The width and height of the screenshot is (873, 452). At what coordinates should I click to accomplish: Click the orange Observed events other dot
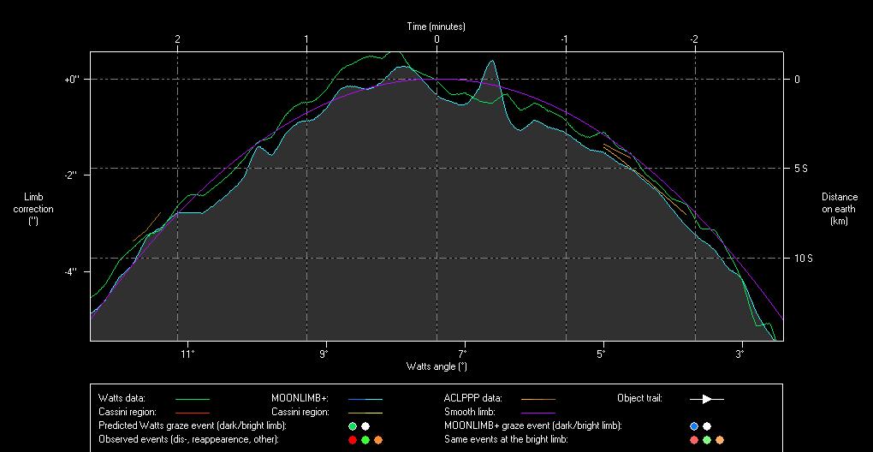coord(378,439)
